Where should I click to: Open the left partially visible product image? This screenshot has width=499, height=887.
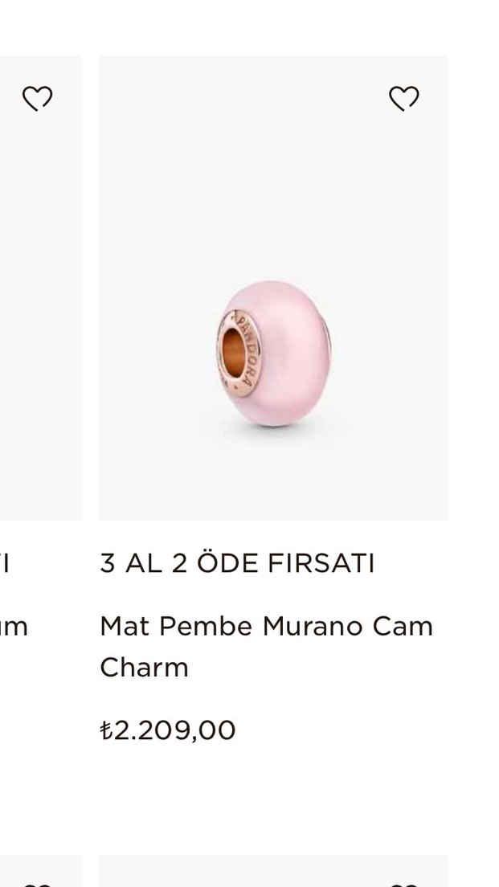(41, 288)
